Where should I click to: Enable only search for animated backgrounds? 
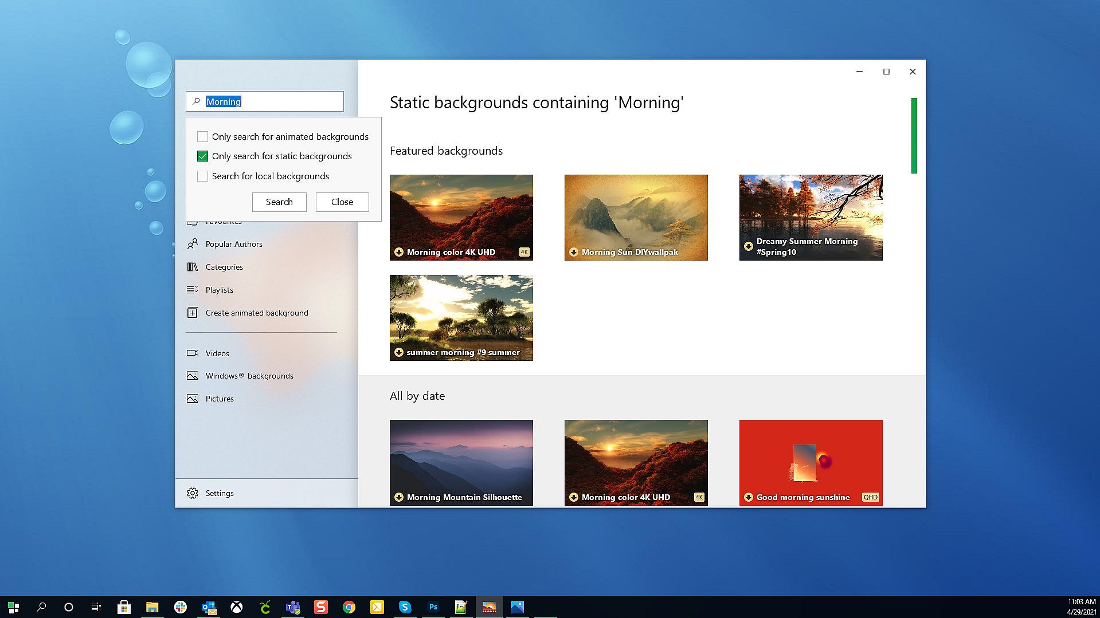(x=202, y=136)
